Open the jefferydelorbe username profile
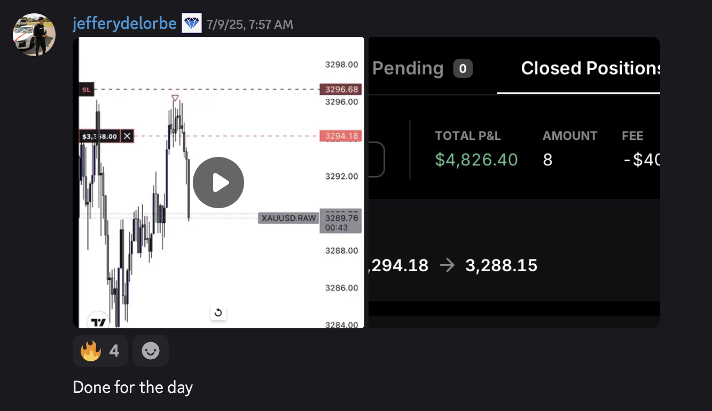Screen dimensions: 712x411 tap(124, 24)
